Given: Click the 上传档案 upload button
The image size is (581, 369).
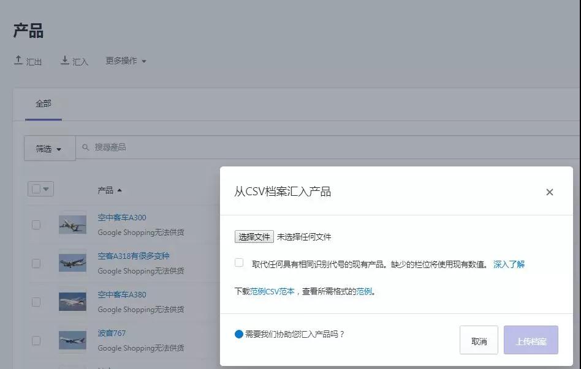Looking at the screenshot, I should tap(530, 340).
